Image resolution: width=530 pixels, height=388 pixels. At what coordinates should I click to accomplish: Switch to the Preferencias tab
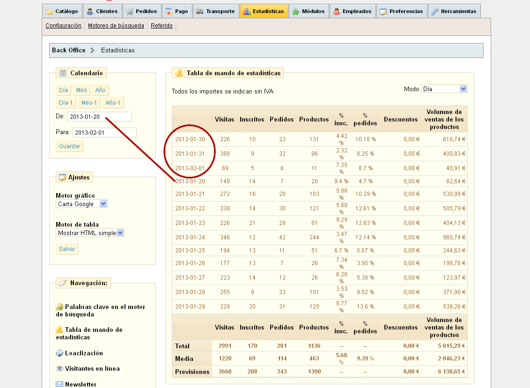[401, 11]
